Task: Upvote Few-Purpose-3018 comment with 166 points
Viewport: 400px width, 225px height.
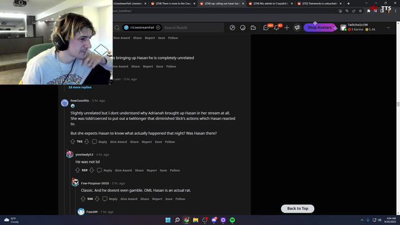Action: pyautogui.click(x=83, y=199)
